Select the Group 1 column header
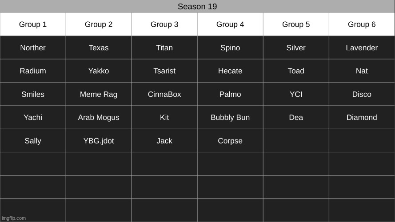The width and height of the screenshot is (395, 222). (x=33, y=24)
